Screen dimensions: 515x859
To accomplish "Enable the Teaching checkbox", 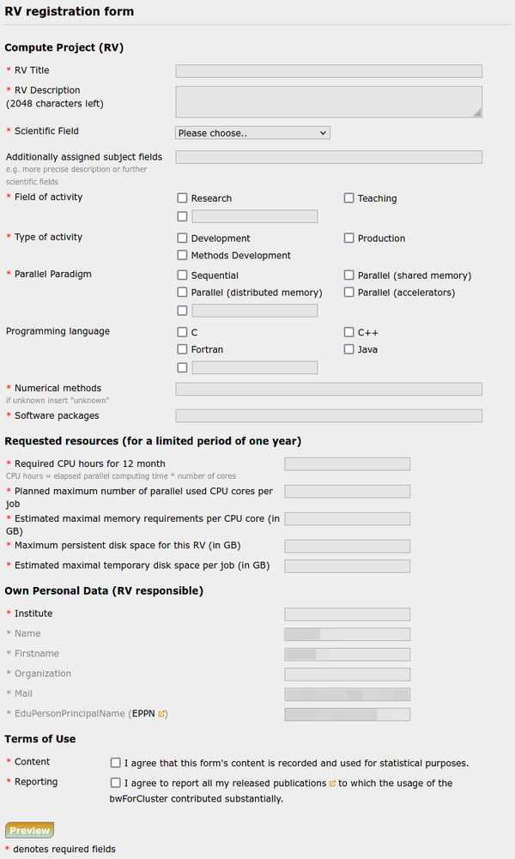I will pyautogui.click(x=348, y=197).
